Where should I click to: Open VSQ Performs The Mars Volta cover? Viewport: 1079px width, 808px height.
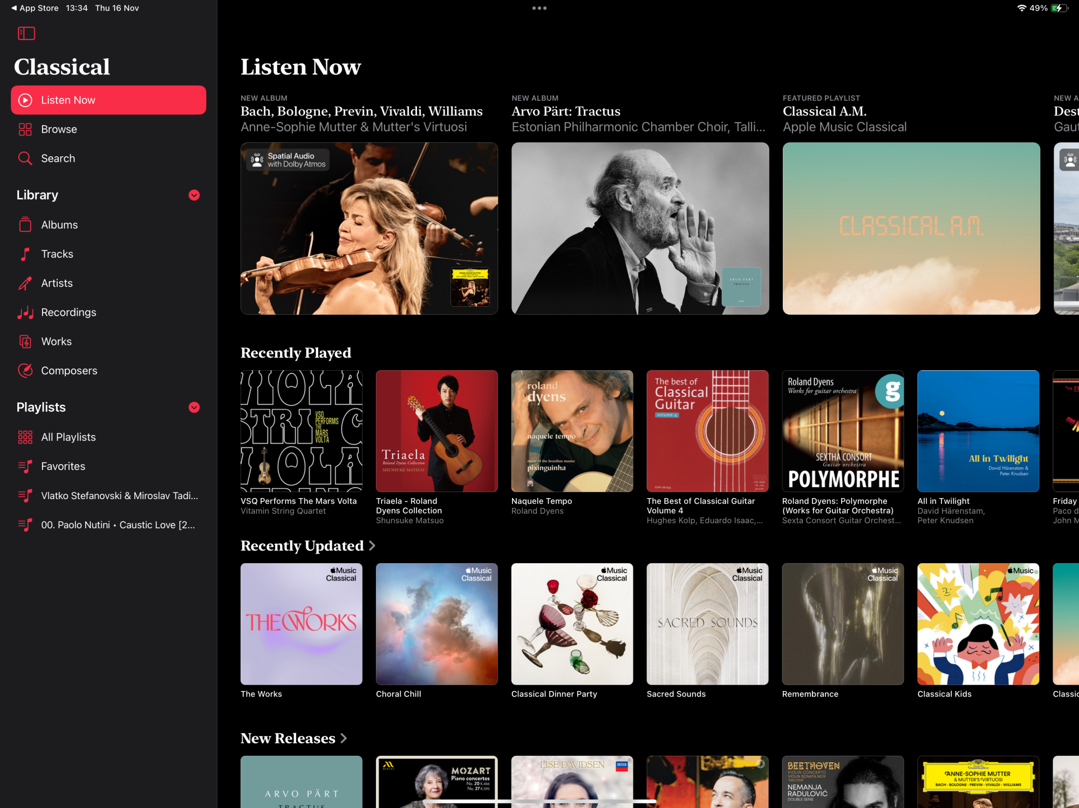pos(302,431)
